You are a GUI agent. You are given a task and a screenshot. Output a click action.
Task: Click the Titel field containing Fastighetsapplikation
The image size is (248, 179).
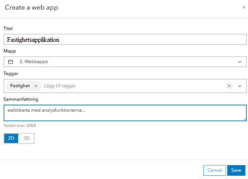point(124,40)
